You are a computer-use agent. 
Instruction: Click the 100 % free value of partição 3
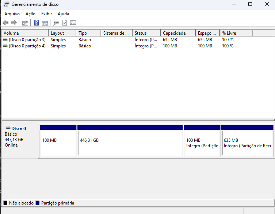point(228,40)
